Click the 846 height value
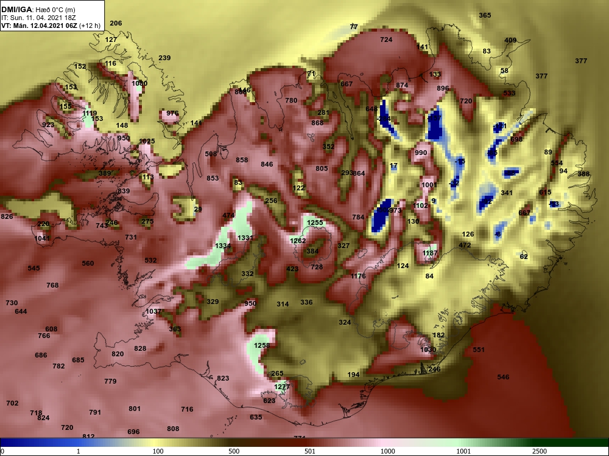Viewport: 609px width, 456px height. [267, 164]
